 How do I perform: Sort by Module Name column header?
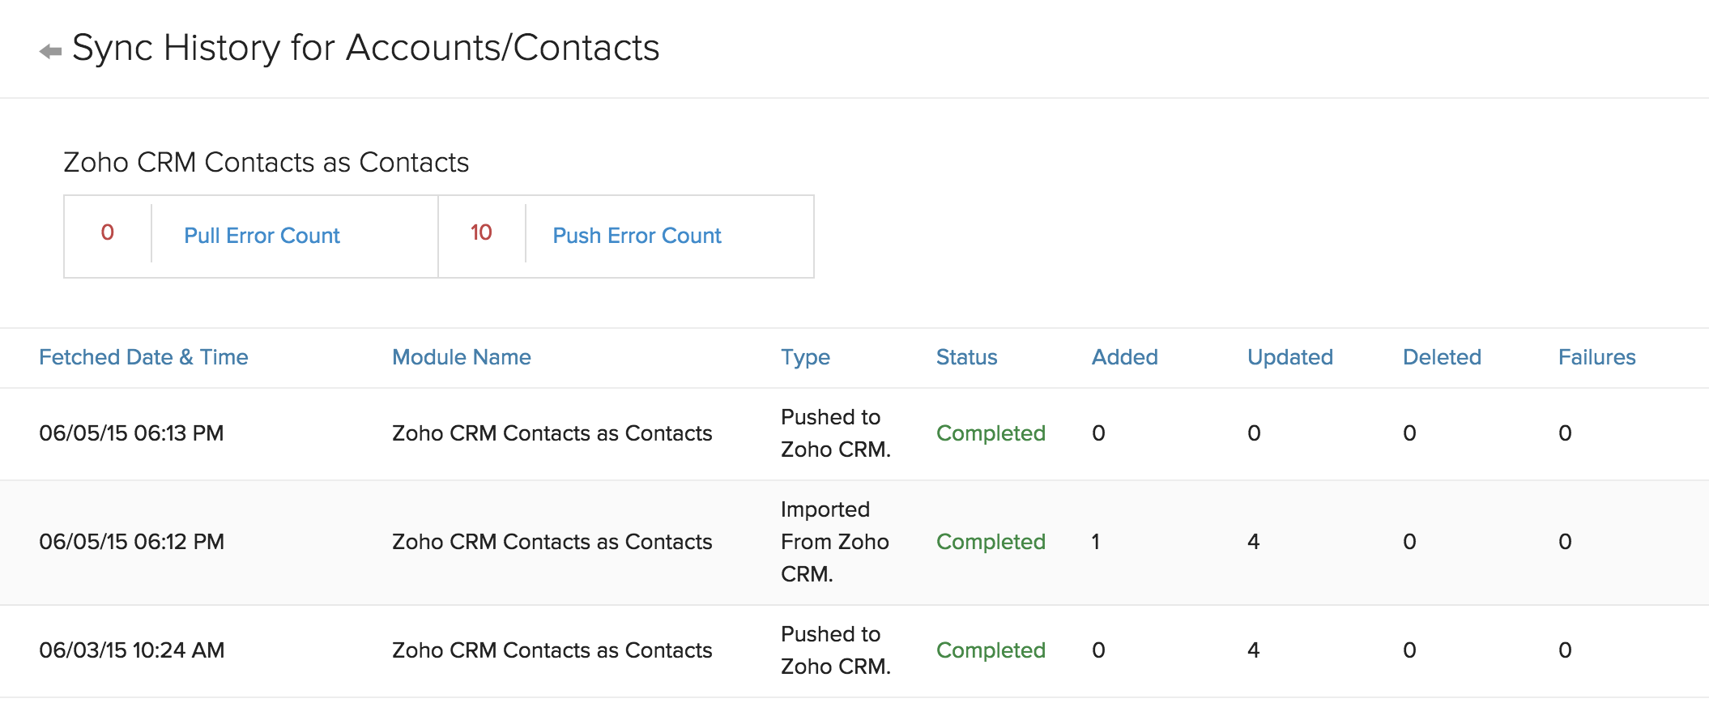pyautogui.click(x=461, y=357)
